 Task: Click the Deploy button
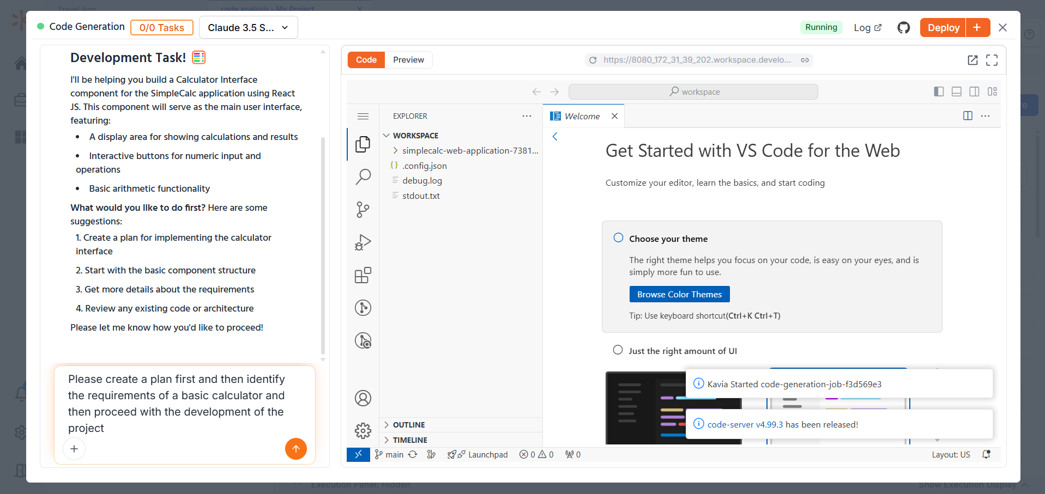[943, 27]
